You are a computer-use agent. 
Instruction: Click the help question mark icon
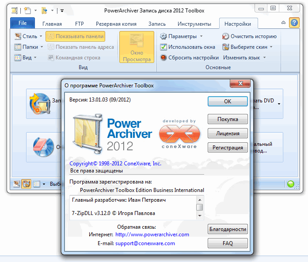[x=294, y=23]
